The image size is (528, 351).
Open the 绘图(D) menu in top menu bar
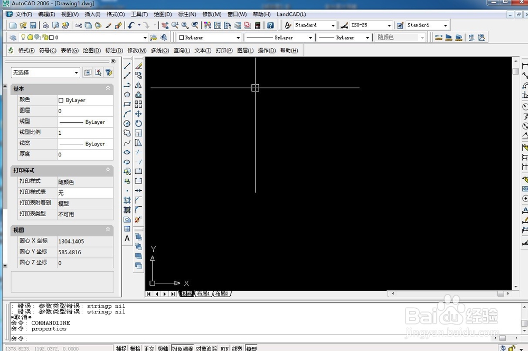163,14
